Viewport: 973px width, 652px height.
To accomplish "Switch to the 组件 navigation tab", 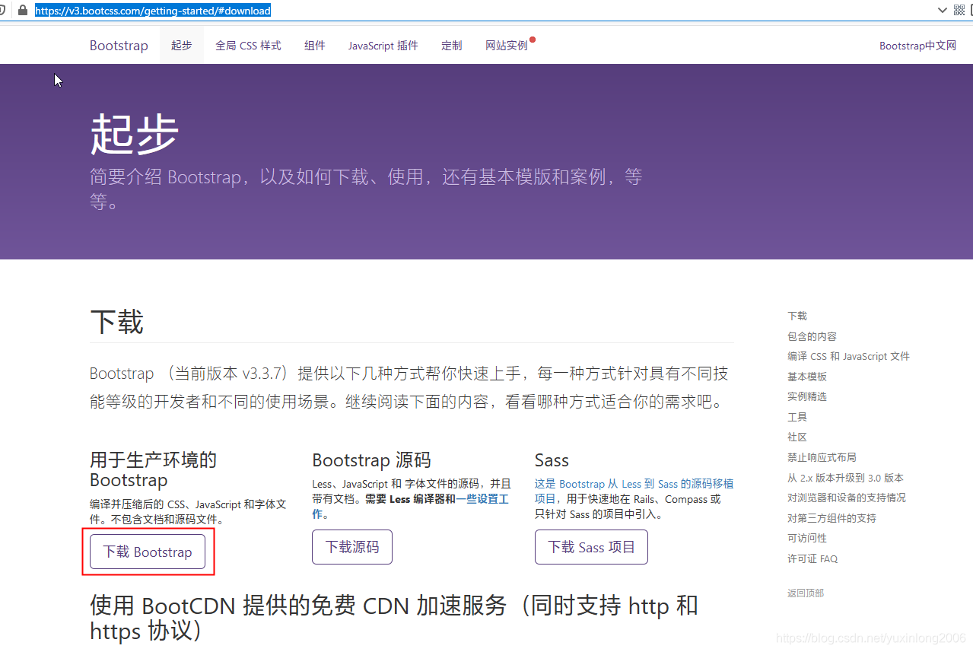I will 314,45.
